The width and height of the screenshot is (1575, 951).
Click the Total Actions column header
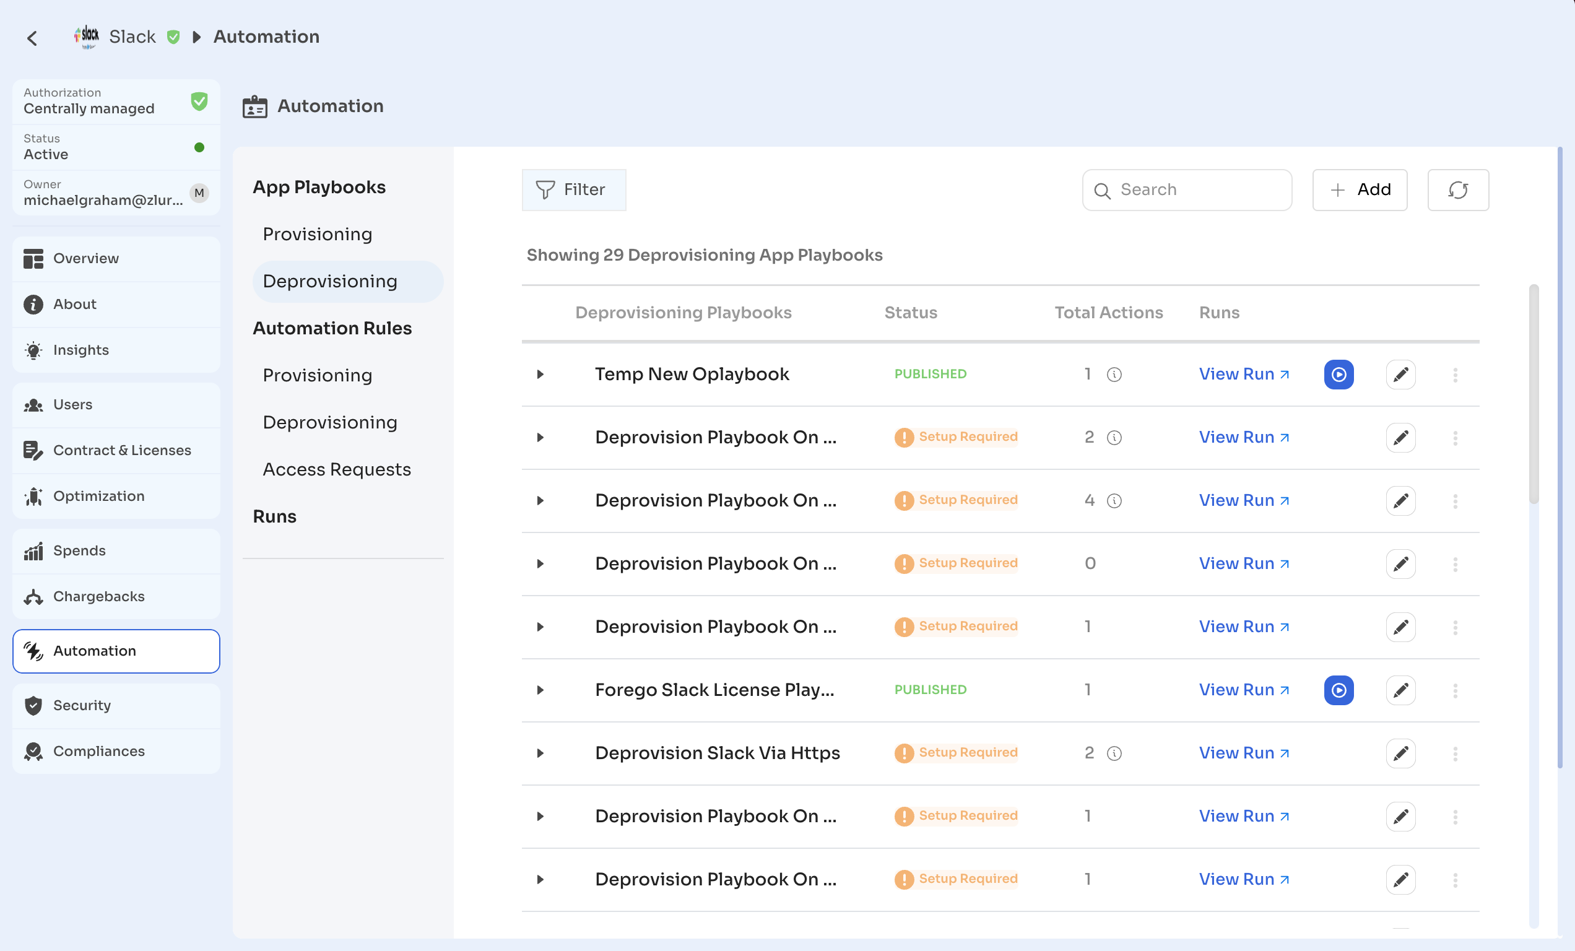(1108, 313)
